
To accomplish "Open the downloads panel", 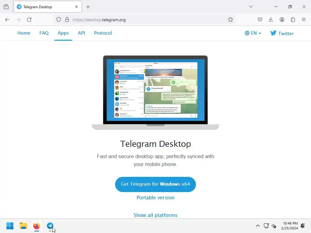I will (x=271, y=19).
